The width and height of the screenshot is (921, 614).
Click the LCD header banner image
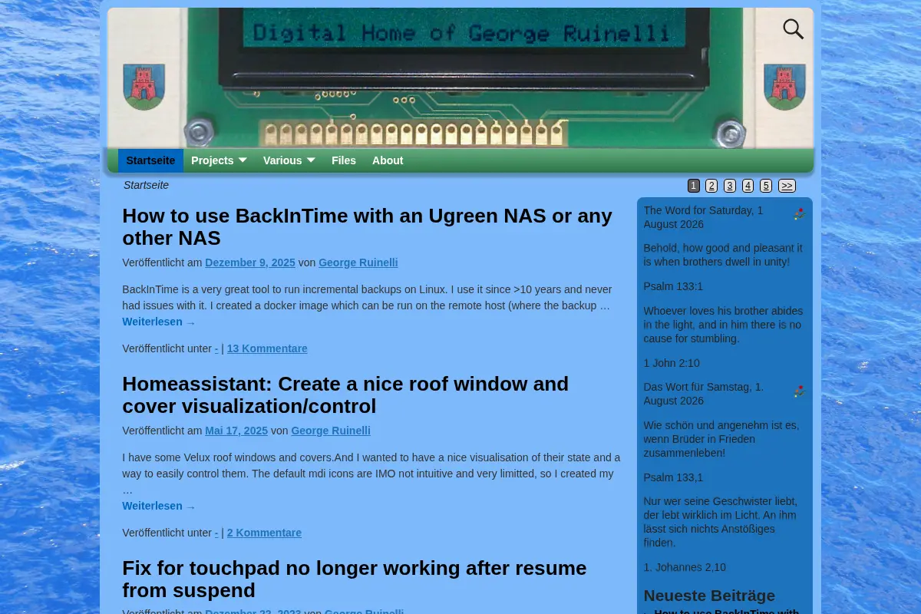pos(460,77)
